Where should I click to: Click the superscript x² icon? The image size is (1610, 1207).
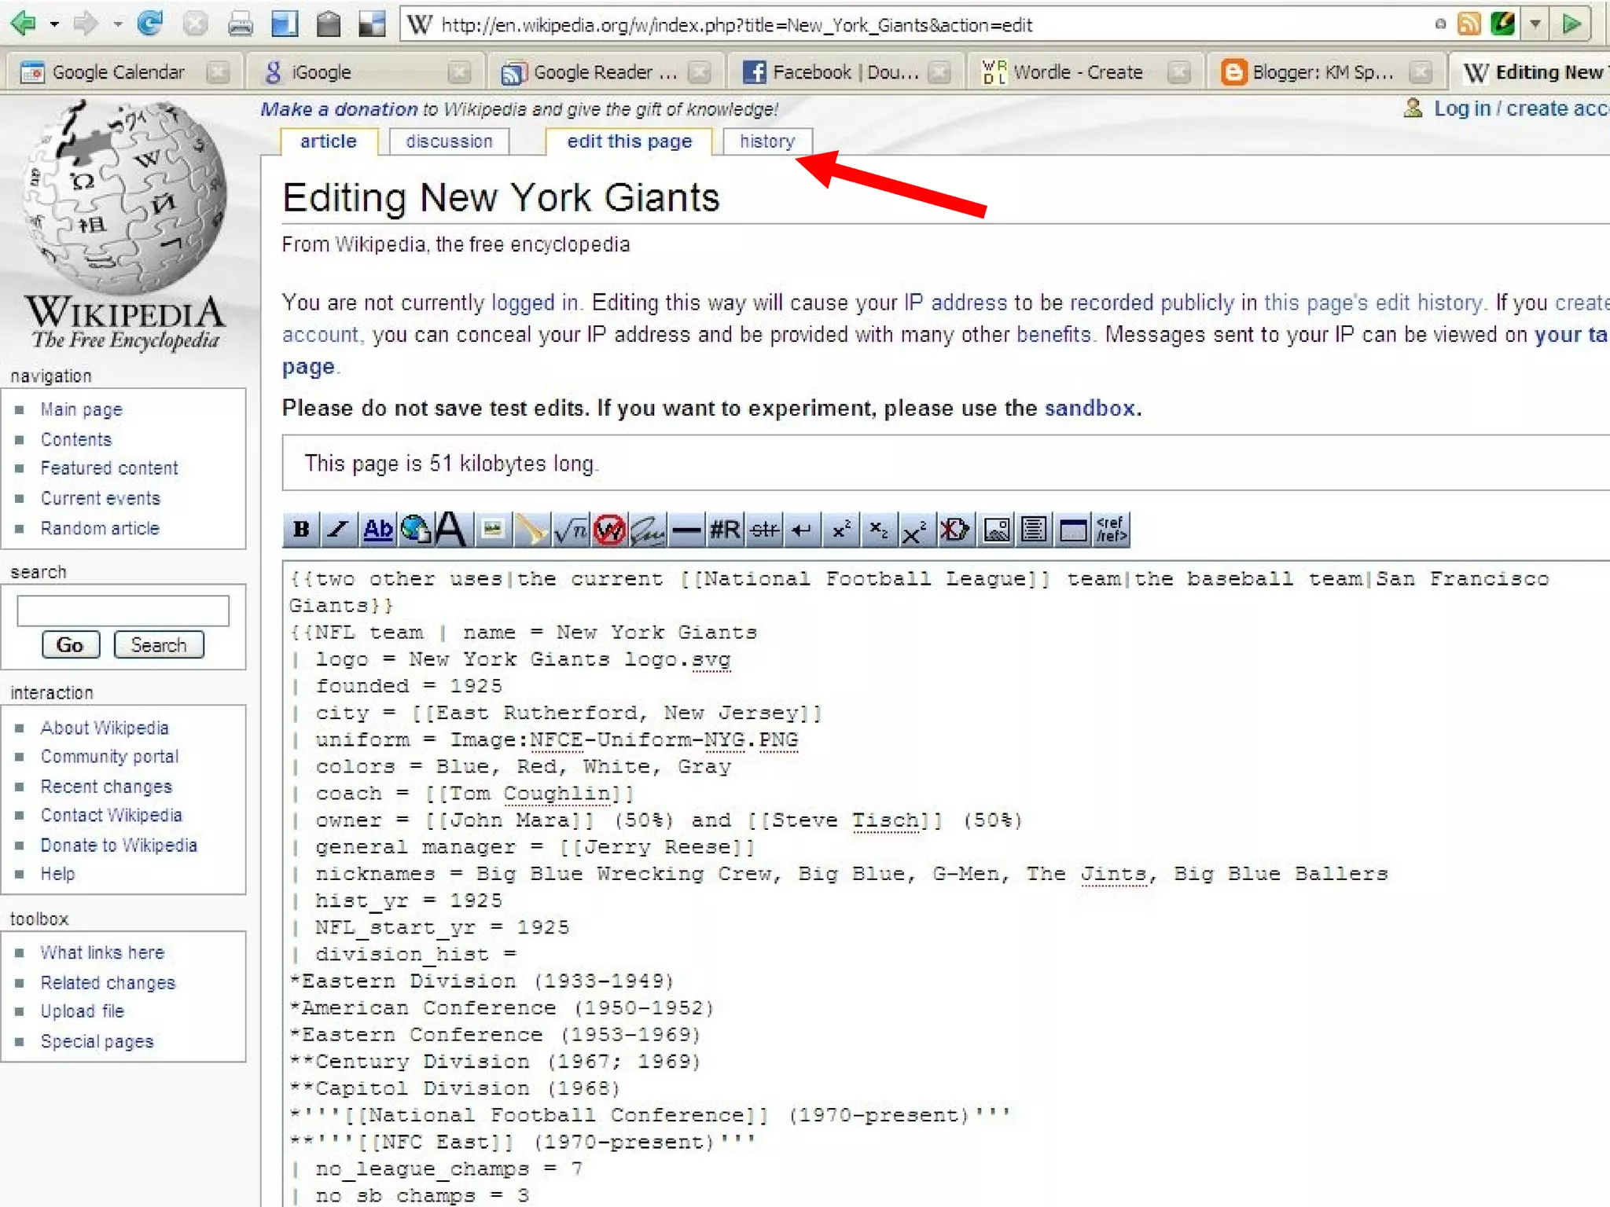840,530
